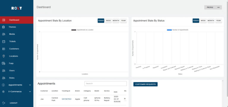Select WEEK for Stats By Location
This screenshot has width=228, height=107.
point(108,21)
